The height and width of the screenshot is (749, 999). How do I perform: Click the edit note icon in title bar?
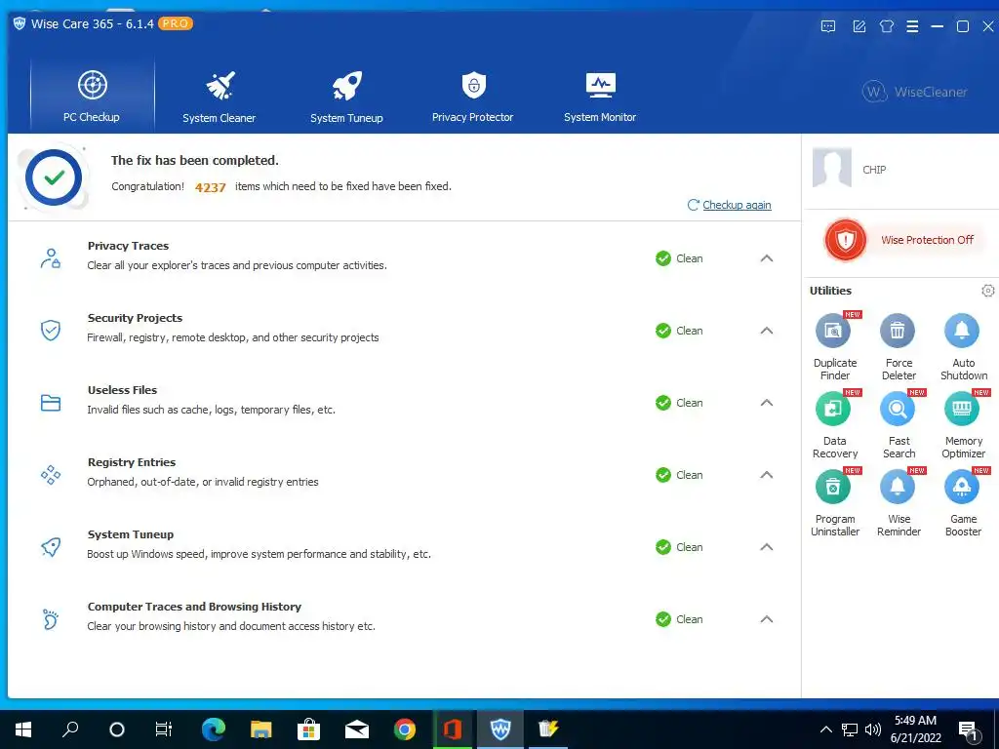coord(859,26)
